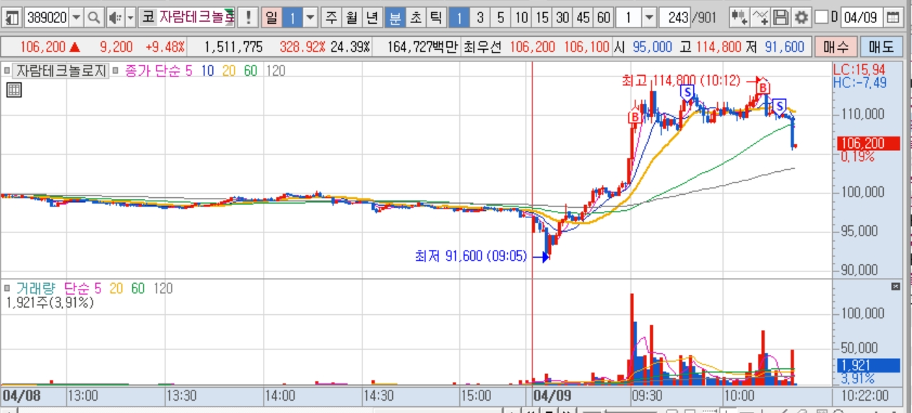Choose the 10-minute interval button
This screenshot has width=912, height=413.
click(521, 17)
